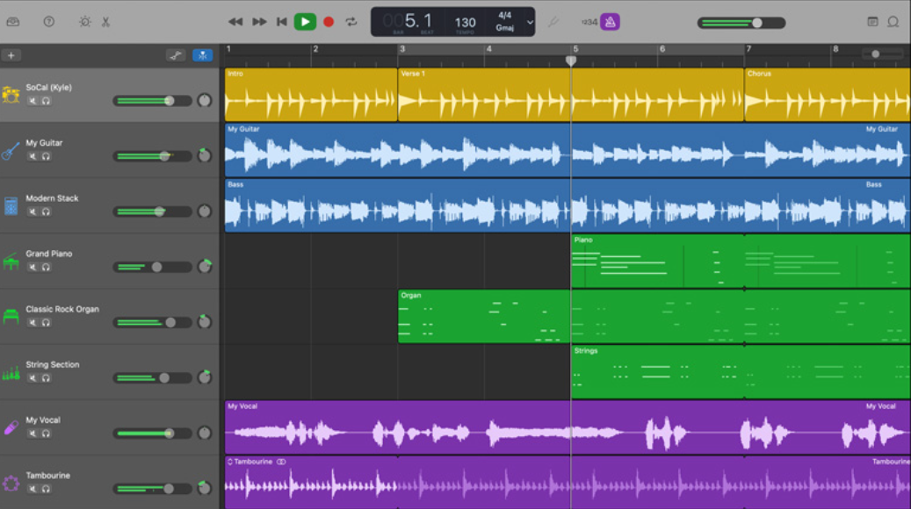
Task: Show track automation button
Action: (x=176, y=55)
